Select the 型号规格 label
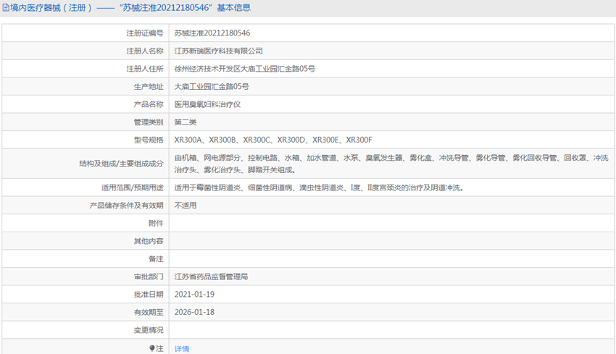The height and width of the screenshot is (354, 616). click(x=149, y=140)
